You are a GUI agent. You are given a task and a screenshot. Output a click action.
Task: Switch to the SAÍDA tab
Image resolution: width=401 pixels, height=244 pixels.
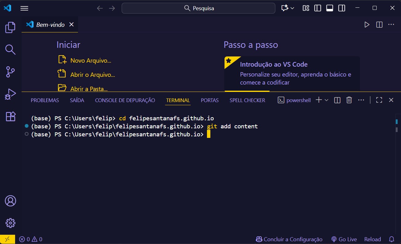[x=77, y=100]
